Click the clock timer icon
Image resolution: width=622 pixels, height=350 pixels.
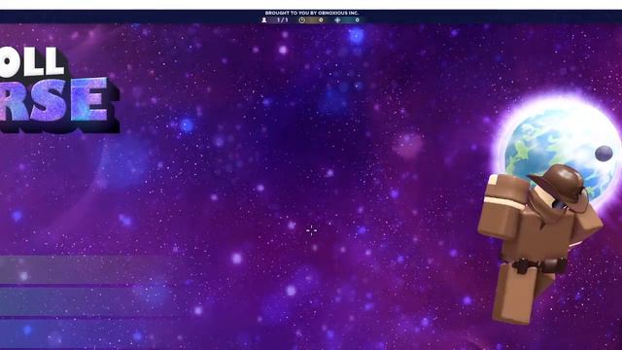pos(302,19)
